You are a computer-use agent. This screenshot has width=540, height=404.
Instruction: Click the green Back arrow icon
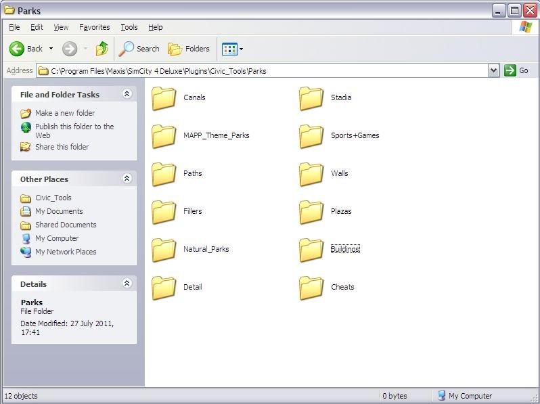pos(16,49)
